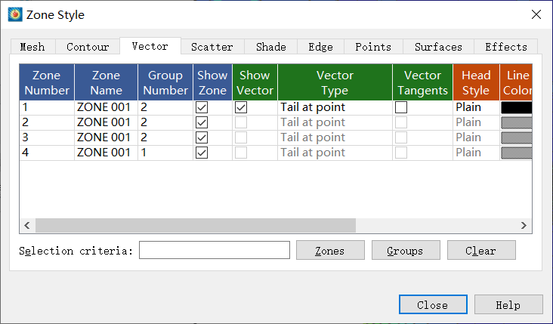Open Head Style 'Plain' for zone 1
The width and height of the screenshot is (553, 324).
476,107
